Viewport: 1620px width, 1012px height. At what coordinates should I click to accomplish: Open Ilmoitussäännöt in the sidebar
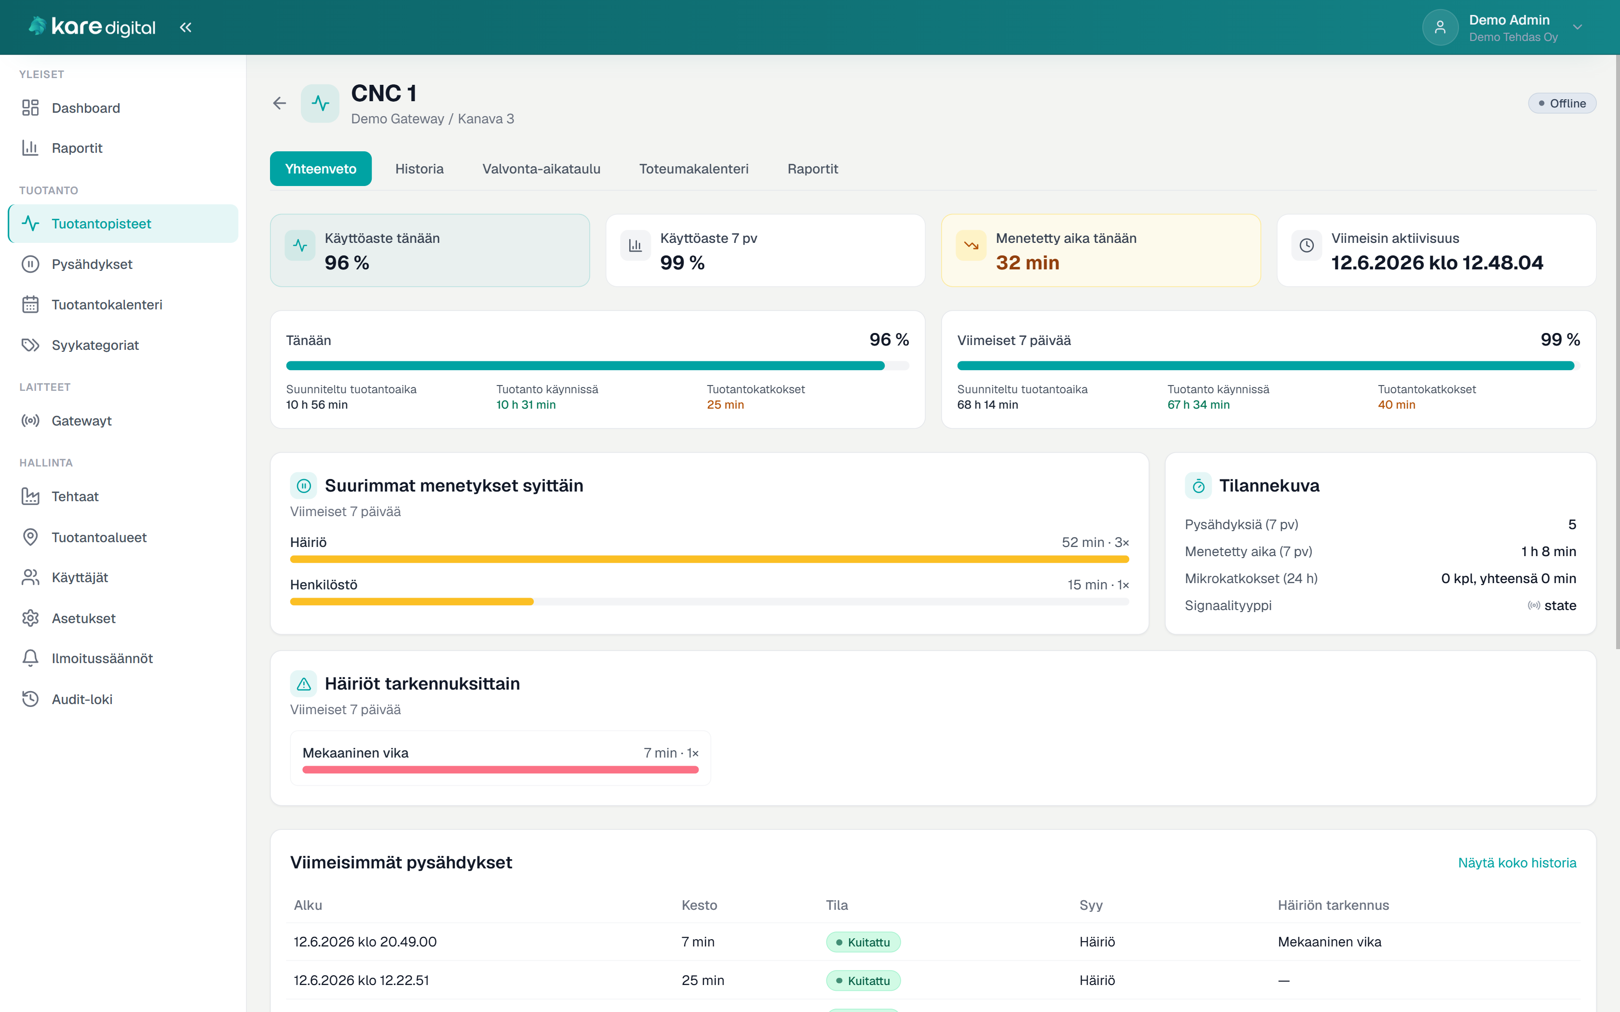click(123, 659)
